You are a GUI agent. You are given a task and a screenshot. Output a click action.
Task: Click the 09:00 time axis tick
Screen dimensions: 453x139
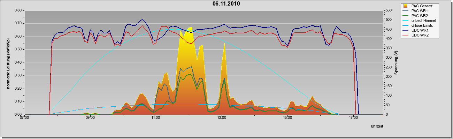point(90,117)
